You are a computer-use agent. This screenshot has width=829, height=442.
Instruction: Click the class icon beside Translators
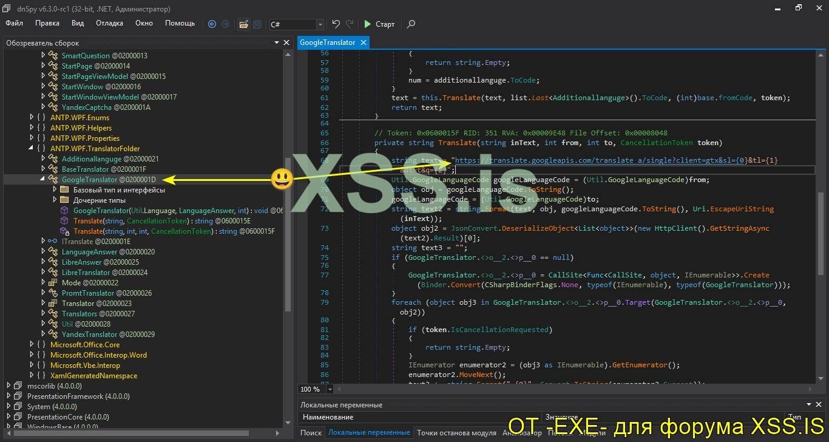[x=53, y=313]
